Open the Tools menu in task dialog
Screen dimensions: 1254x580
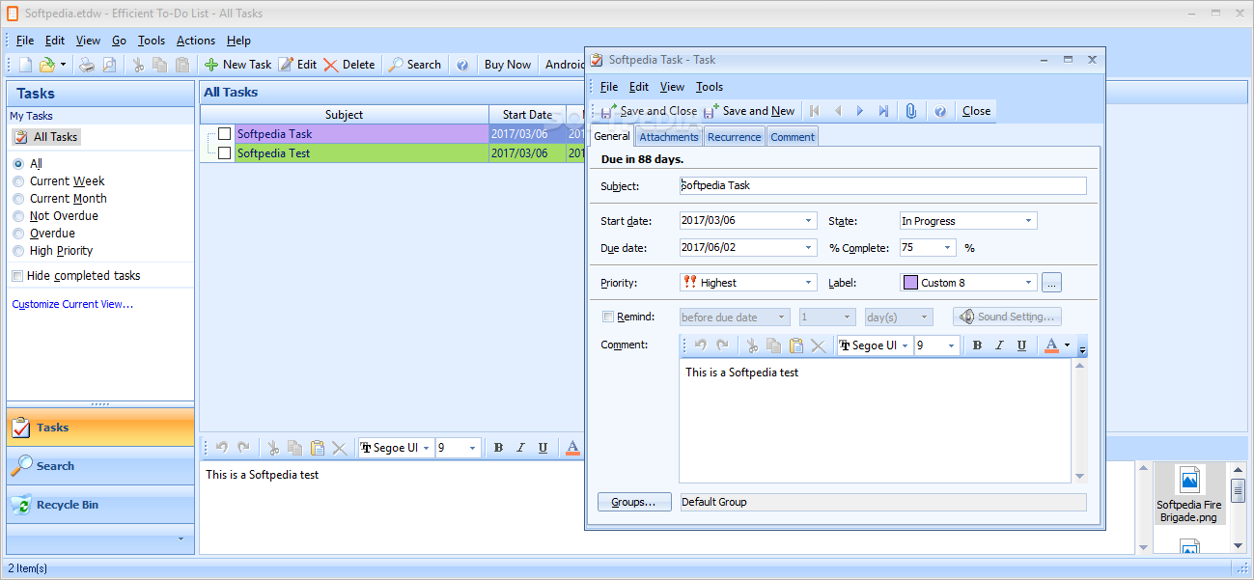[710, 87]
